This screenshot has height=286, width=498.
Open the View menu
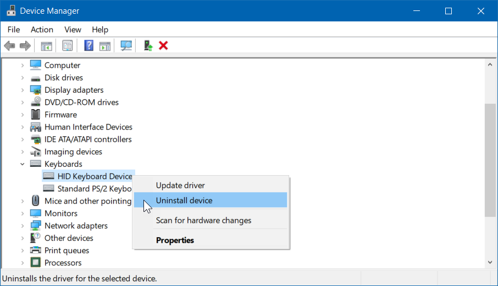coord(73,30)
